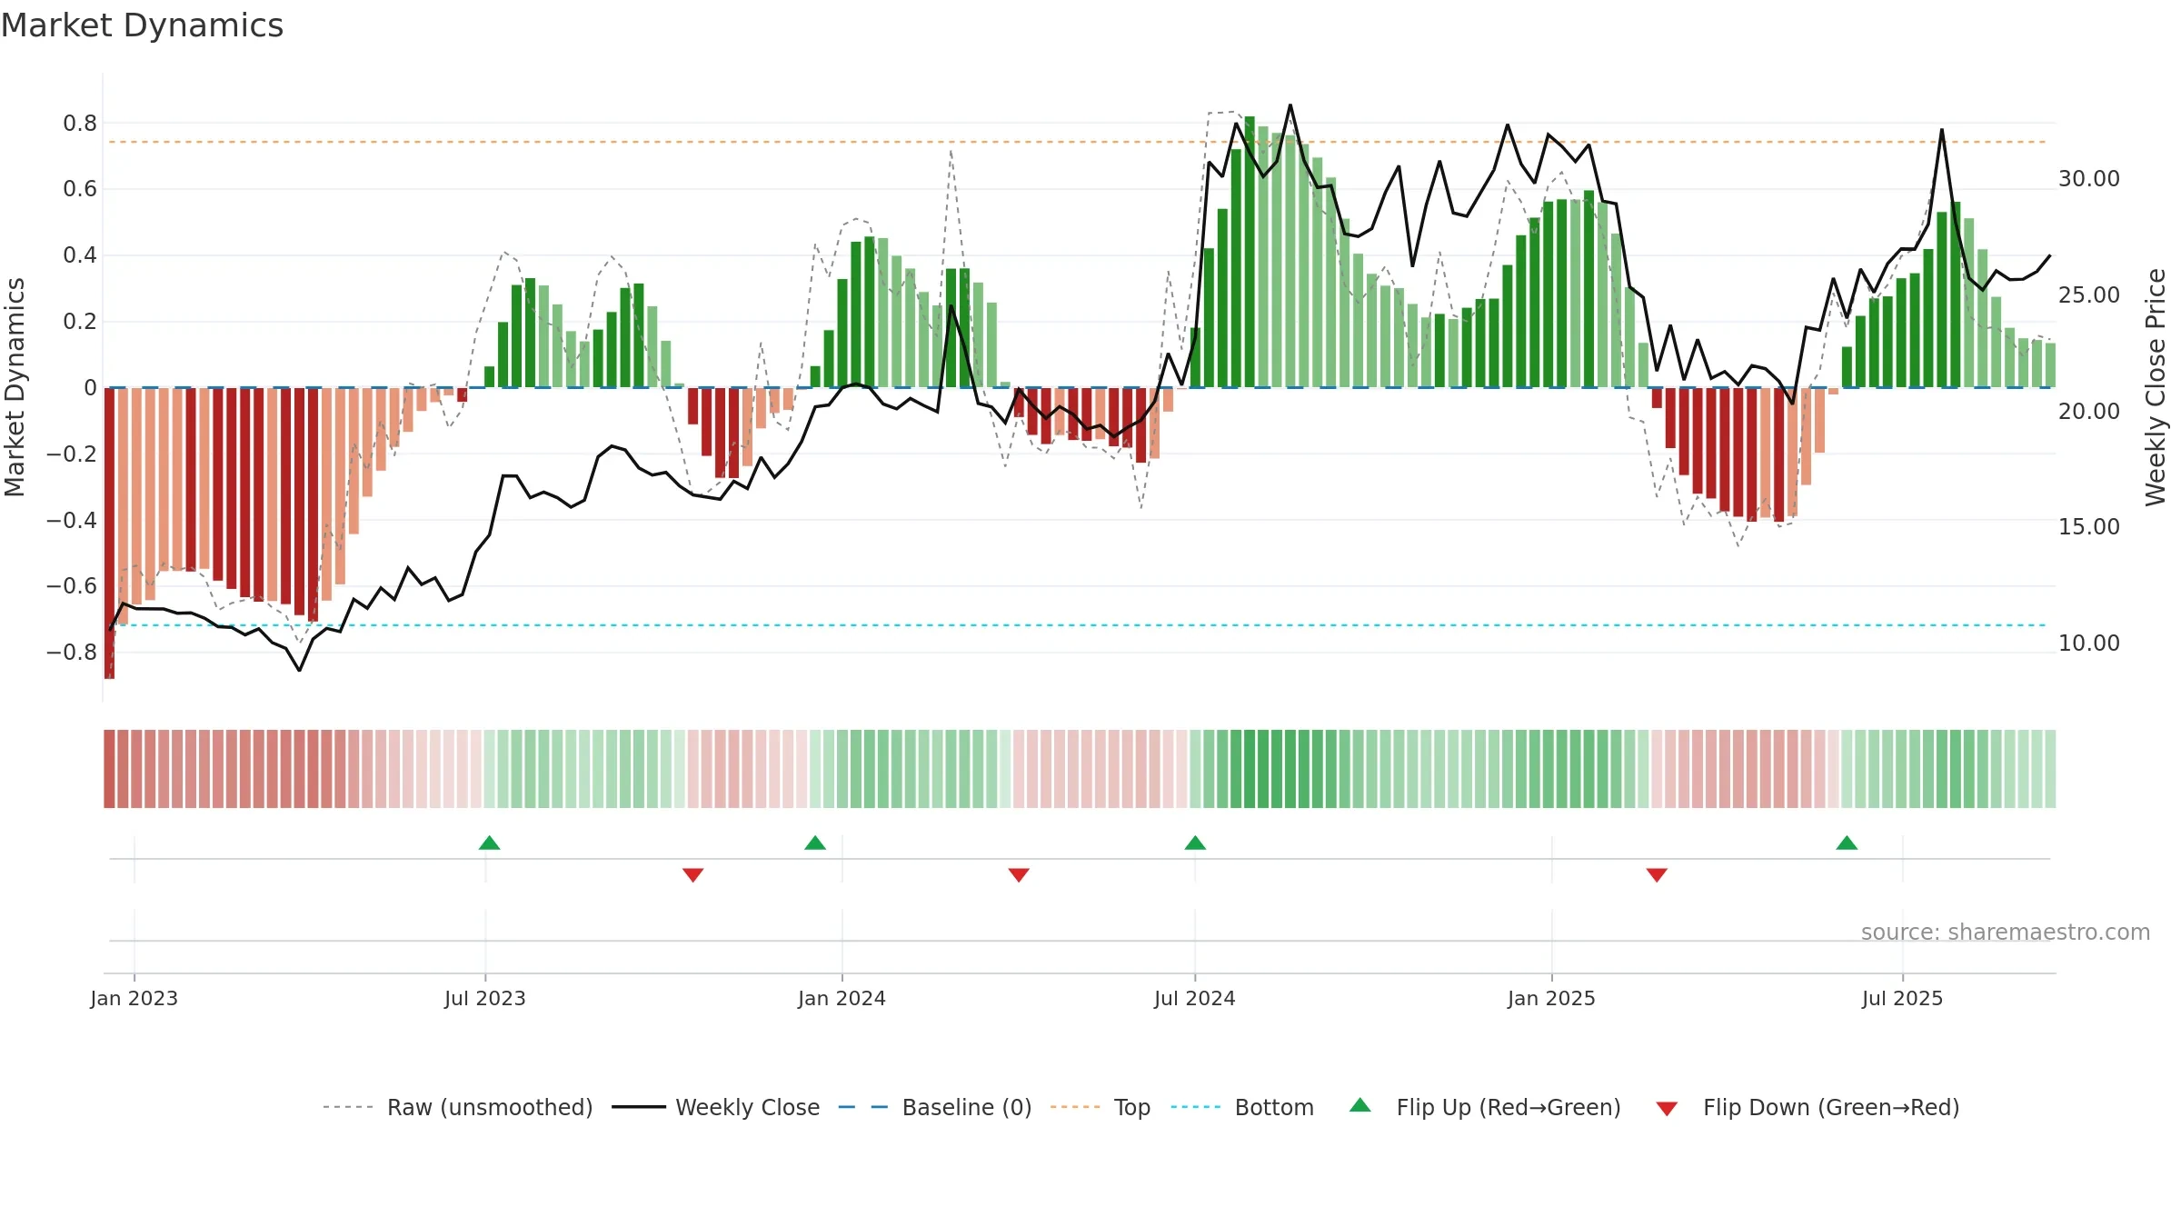Toggle the Flip Down (Green→Red) legend entry
The height and width of the screenshot is (1227, 2181).
(1808, 1107)
